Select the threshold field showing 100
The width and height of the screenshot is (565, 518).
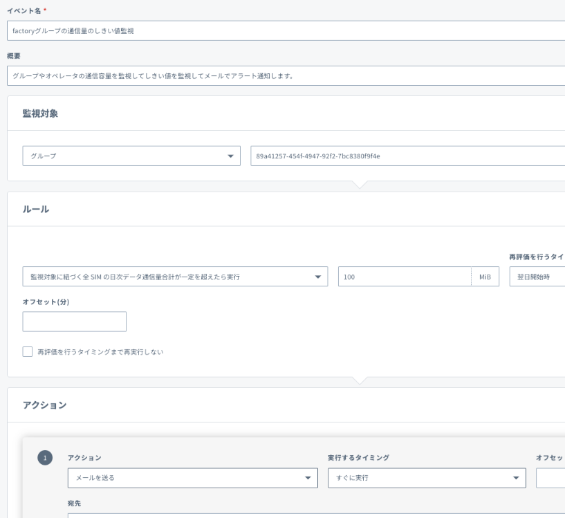click(405, 277)
